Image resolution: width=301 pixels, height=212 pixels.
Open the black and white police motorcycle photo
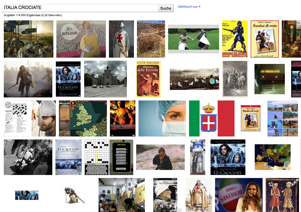point(28,157)
